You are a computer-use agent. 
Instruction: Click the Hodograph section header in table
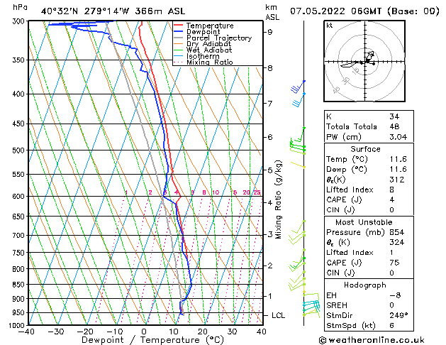pyautogui.click(x=365, y=285)
